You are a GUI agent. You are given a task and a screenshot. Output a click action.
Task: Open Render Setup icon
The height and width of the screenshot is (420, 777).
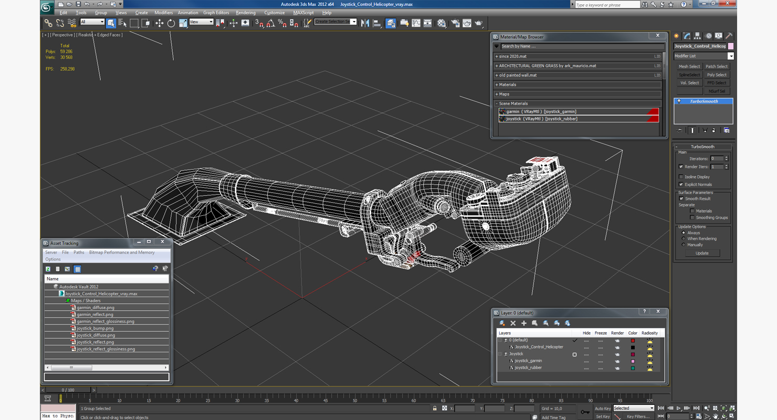click(x=455, y=23)
